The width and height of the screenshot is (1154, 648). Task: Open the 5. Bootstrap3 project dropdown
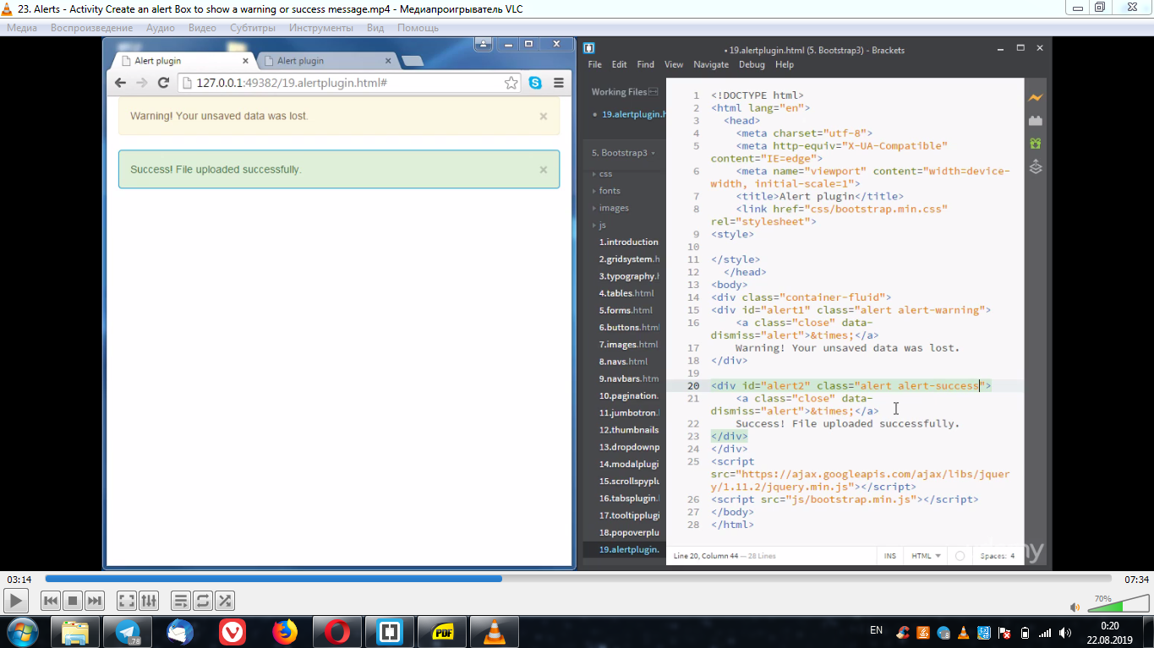[624, 153]
